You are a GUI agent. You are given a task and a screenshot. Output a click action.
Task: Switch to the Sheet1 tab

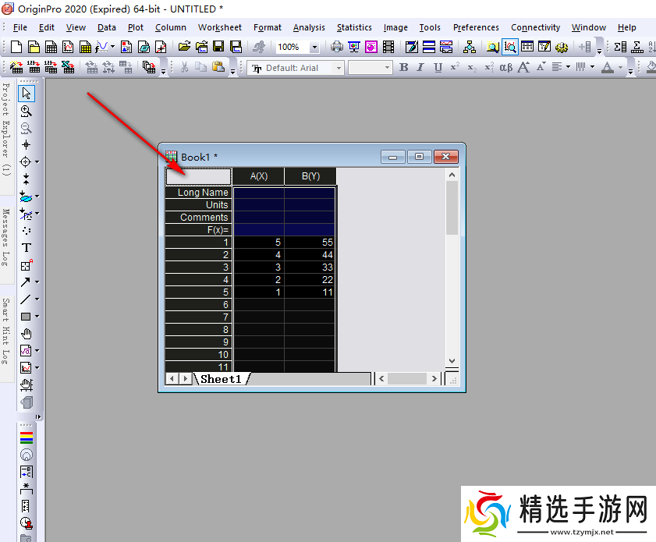pos(222,379)
